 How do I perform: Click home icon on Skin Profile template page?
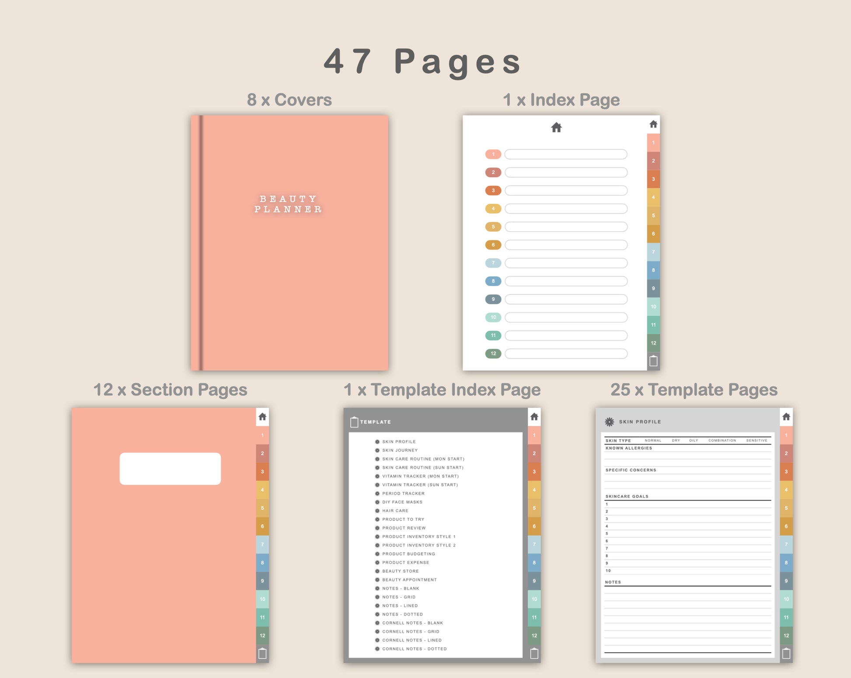(786, 417)
